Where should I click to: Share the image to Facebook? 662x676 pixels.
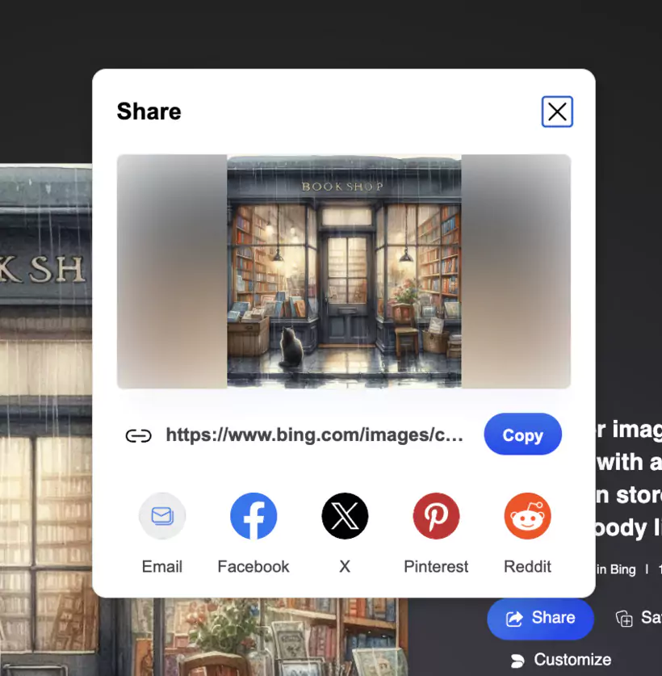(x=253, y=516)
